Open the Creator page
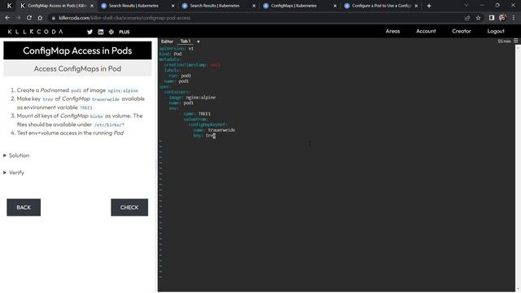Screen dimensions: 521x293 point(462,31)
